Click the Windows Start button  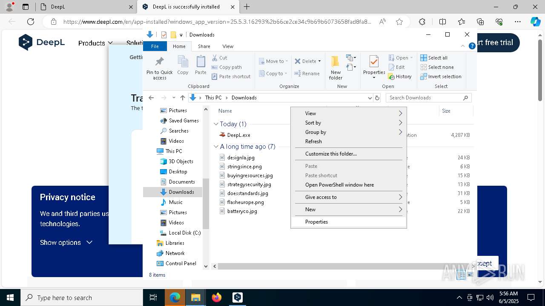(x=10, y=297)
